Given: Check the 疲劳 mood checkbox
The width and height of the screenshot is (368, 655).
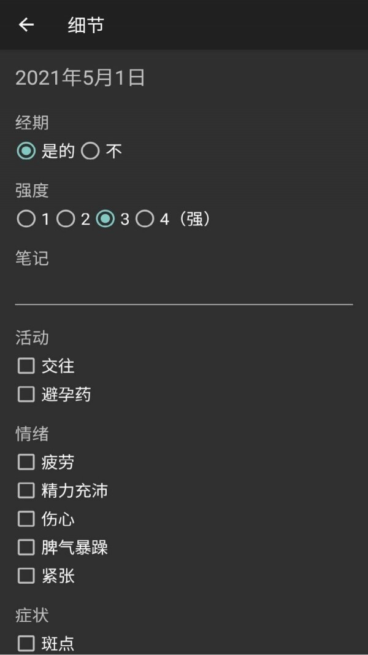Looking at the screenshot, I should (26, 462).
